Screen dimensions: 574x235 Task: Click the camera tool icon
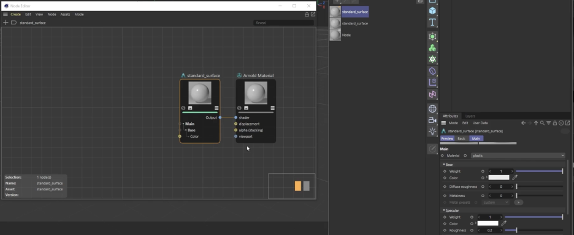[x=432, y=120]
